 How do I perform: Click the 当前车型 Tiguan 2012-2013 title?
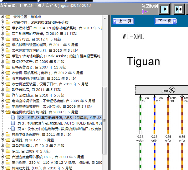pos(45,6)
